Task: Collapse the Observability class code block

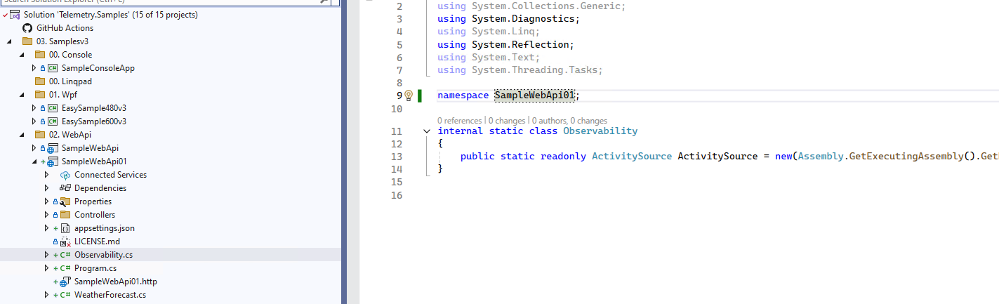Action: pos(426,131)
